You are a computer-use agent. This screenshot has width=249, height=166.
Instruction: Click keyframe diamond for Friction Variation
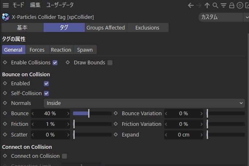[116, 124]
